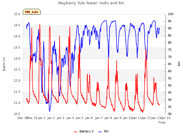Viewport: 183px width, 137px height.
Task: Click the 14.0 voltage axis value
Action: pyautogui.click(x=17, y=36)
